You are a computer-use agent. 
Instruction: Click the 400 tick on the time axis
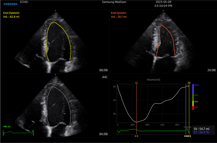[x=147, y=125]
